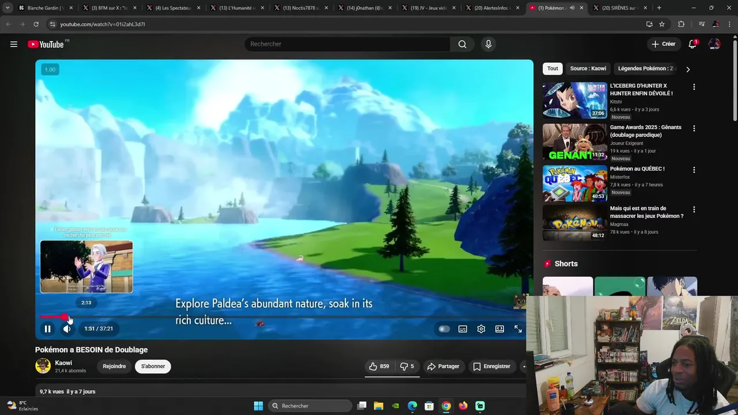738x415 pixels.
Task: Click the Rejoindre membership button
Action: coord(114,367)
